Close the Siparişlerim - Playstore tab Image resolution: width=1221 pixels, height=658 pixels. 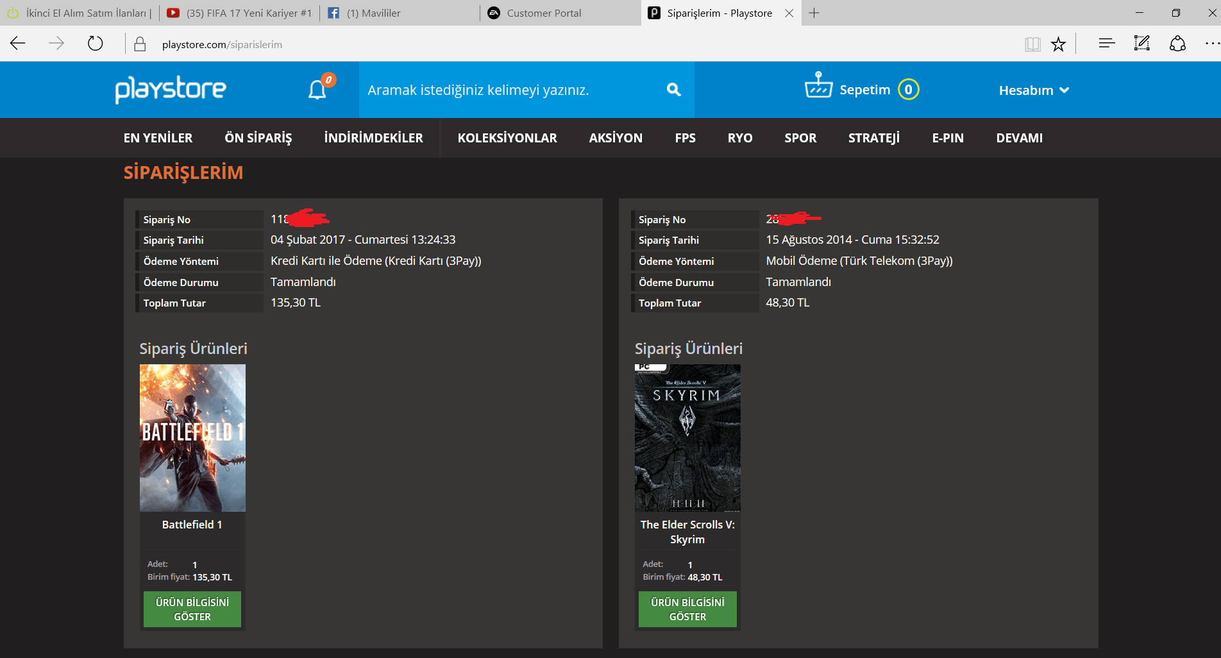pyautogui.click(x=789, y=13)
